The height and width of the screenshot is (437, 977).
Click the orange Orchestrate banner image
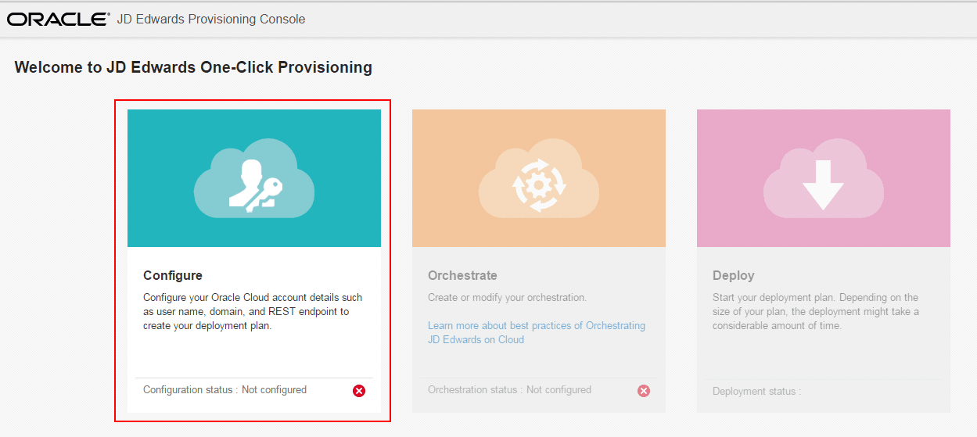[x=539, y=178]
